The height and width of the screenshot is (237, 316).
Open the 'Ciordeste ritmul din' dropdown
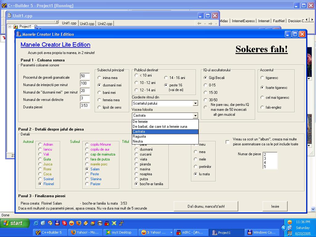pyautogui.click(x=195, y=103)
